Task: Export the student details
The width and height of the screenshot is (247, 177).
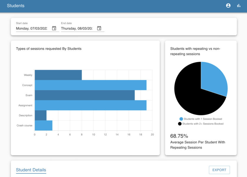Action: [x=219, y=170]
